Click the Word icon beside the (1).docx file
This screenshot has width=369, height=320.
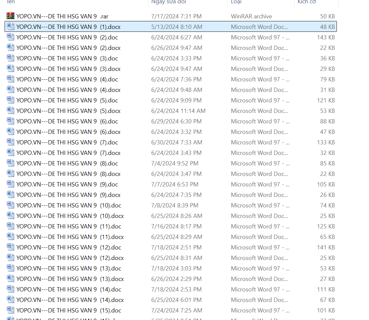10,27
